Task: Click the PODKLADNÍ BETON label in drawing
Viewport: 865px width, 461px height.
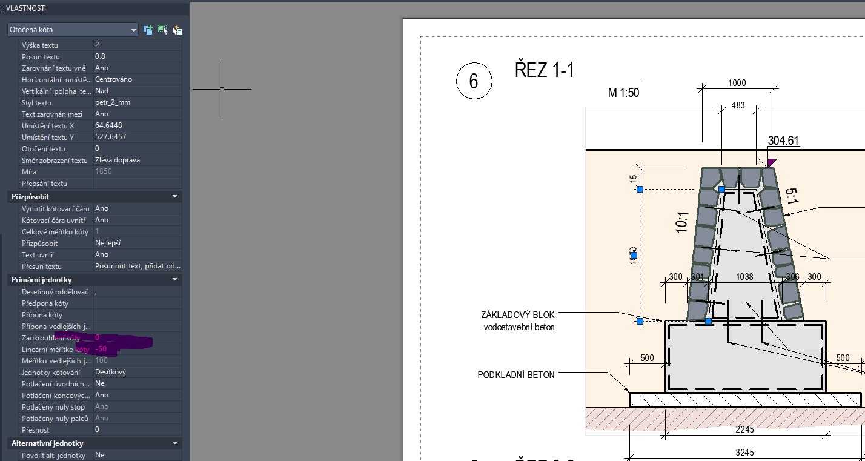Action: 516,375
